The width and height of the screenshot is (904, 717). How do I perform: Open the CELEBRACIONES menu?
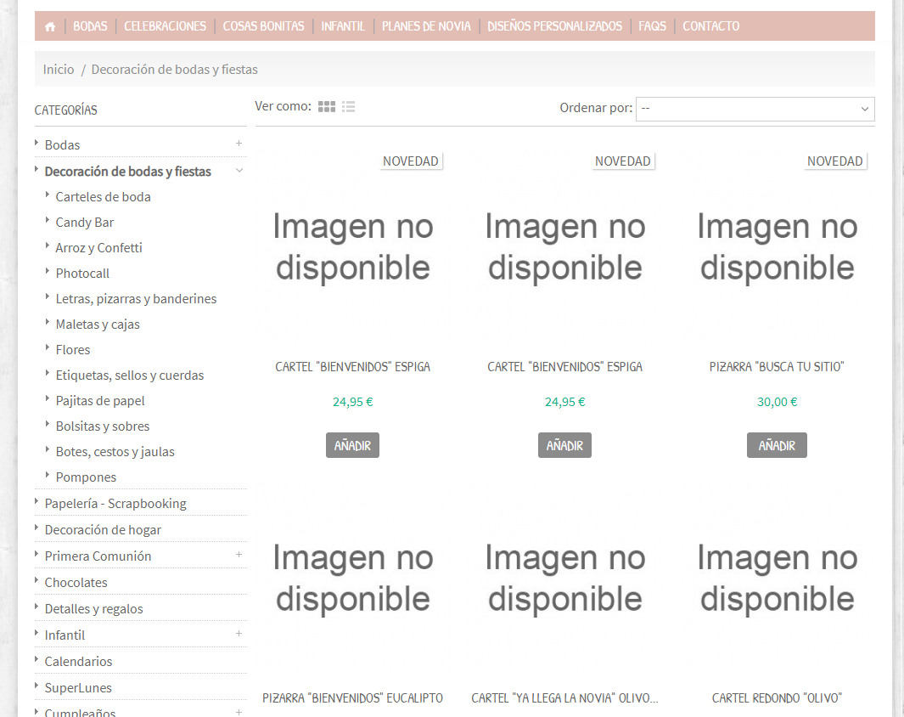[165, 26]
